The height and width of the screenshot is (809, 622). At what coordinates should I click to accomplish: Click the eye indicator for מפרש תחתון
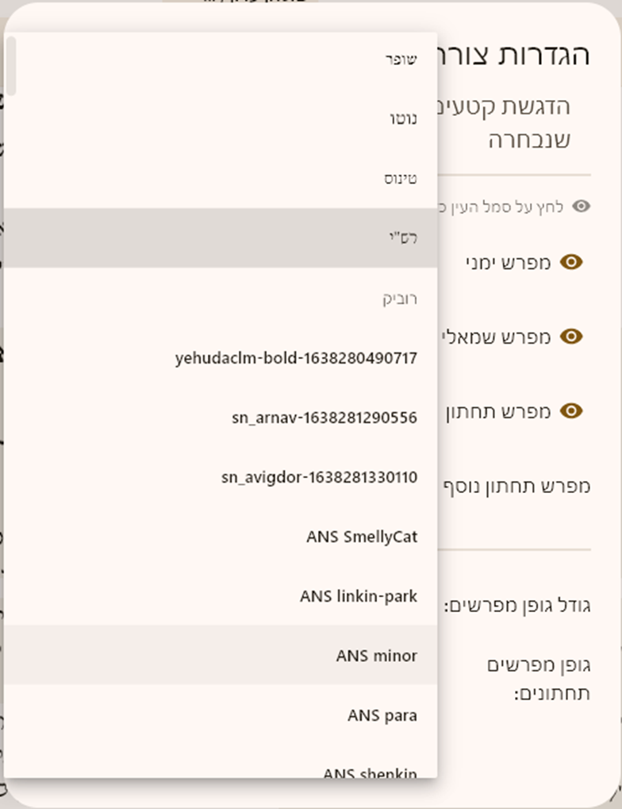pos(573,411)
